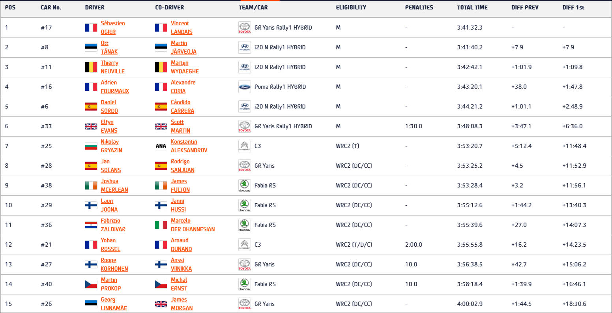This screenshot has height=313, width=612.
Task: Click the TOTAL TIME column header
Action: point(472,7)
